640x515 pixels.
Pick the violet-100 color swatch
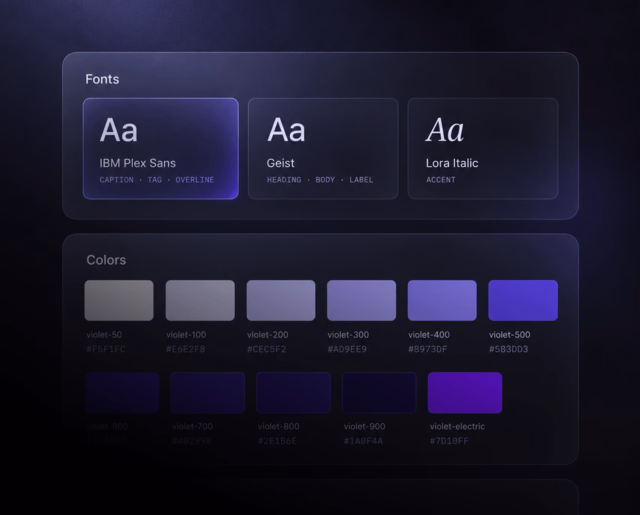point(200,300)
